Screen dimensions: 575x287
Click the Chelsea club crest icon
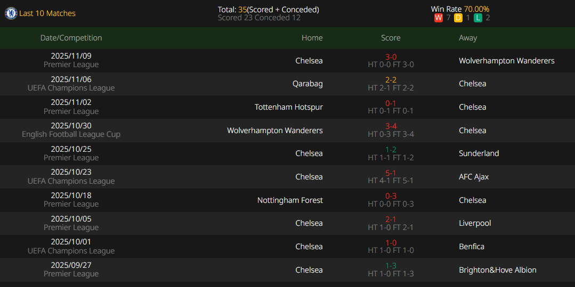point(11,13)
